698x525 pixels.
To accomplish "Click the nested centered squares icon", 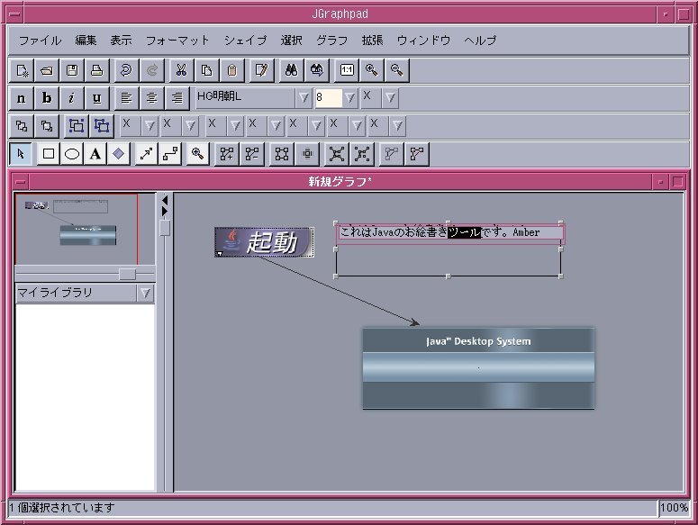I will tap(307, 154).
